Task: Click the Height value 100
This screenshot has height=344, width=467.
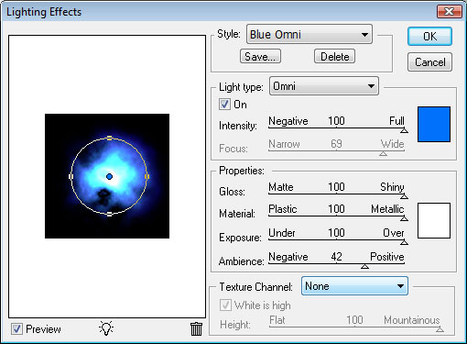Action: coord(354,320)
